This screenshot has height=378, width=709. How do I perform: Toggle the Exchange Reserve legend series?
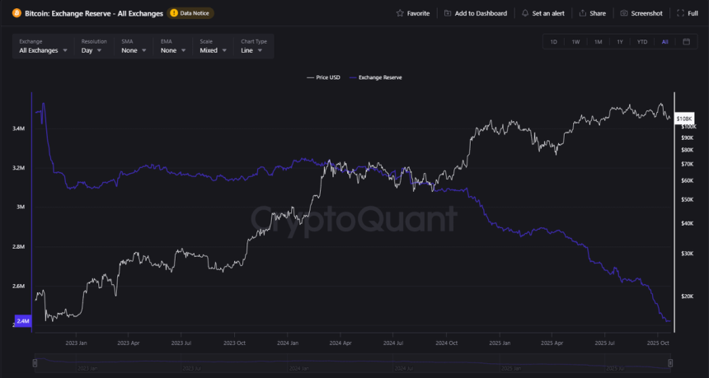[376, 77]
